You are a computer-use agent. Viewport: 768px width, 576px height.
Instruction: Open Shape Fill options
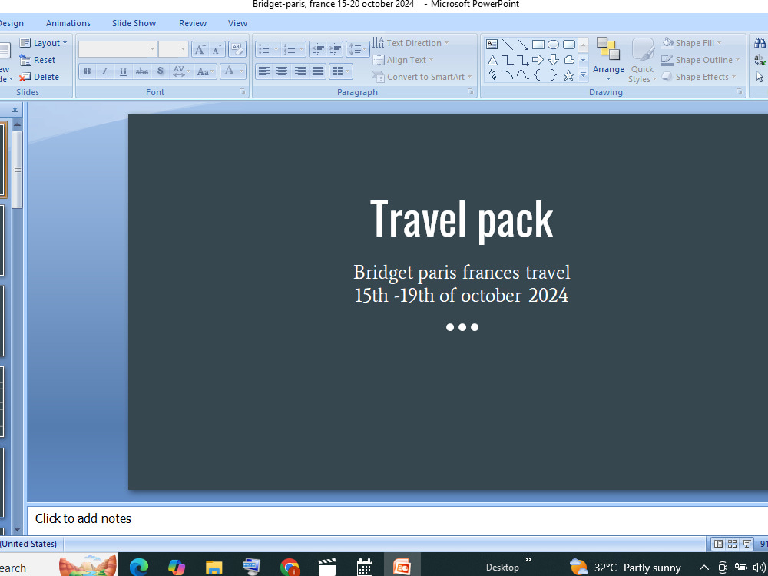692,43
